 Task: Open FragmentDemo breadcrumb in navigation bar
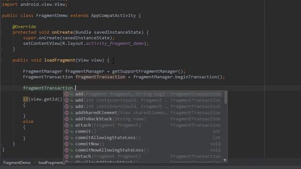17,163
